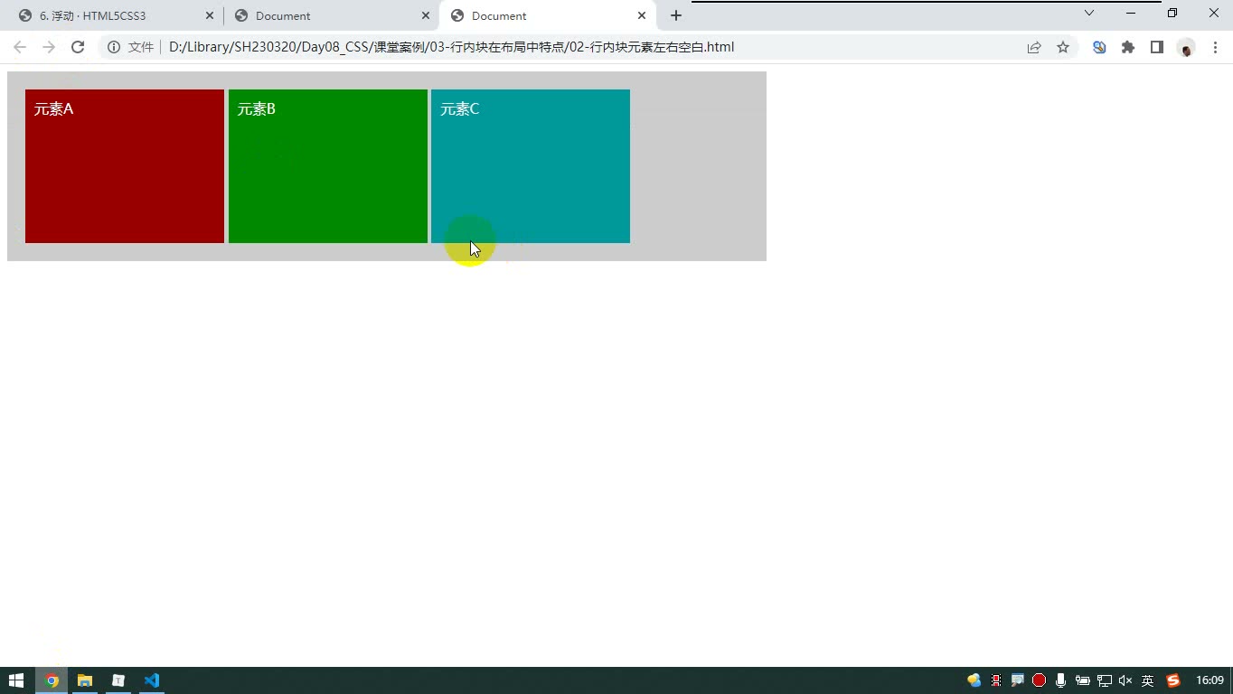This screenshot has height=694, width=1233.
Task: Open Chrome from the taskbar
Action: tap(52, 680)
